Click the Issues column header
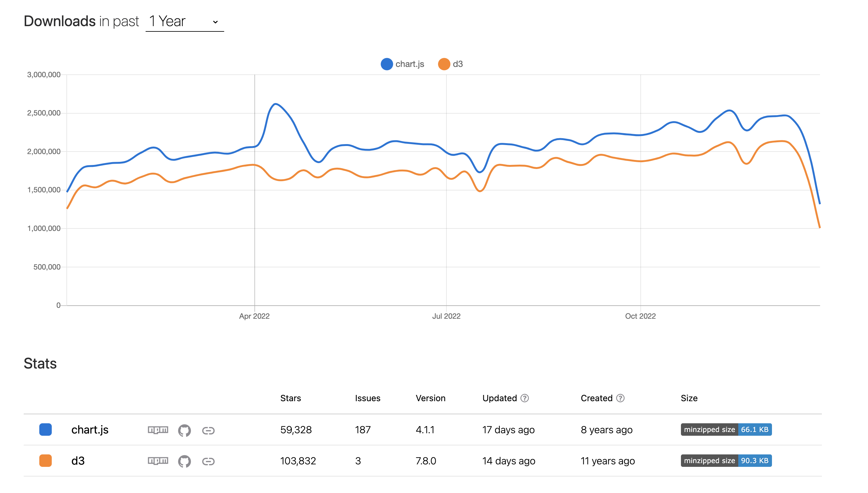This screenshot has width=868, height=493. tap(368, 398)
